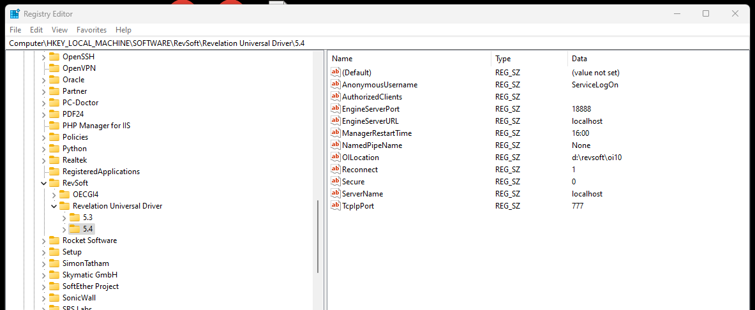The image size is (755, 310).
Task: Open the File menu
Action: coord(15,30)
